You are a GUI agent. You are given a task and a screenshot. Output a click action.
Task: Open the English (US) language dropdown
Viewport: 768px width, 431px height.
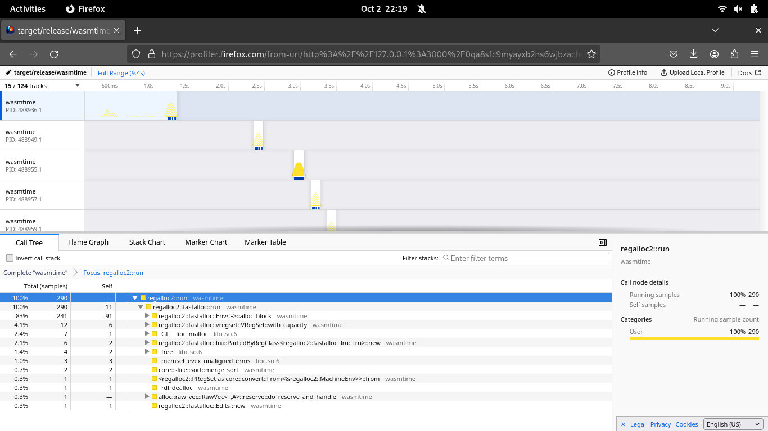point(733,424)
